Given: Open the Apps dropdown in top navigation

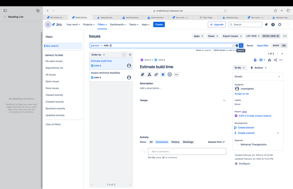Looking at the screenshot, I should [145, 24].
